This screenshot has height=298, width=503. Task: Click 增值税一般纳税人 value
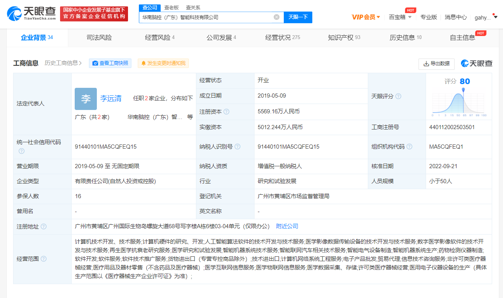point(280,166)
